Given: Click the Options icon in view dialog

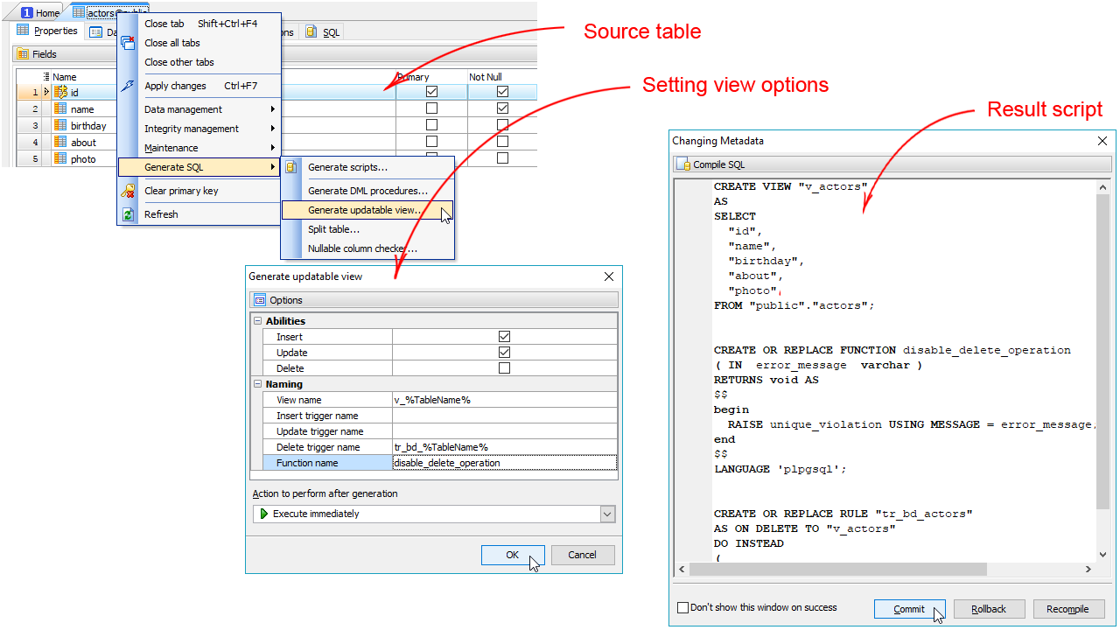Looking at the screenshot, I should (260, 300).
